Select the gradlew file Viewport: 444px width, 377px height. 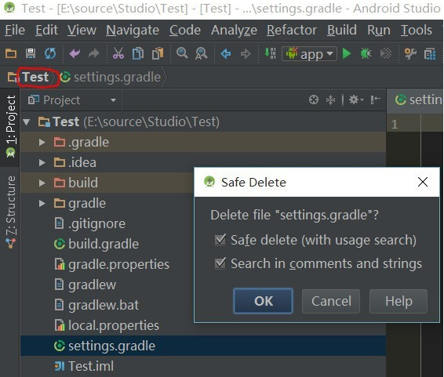tap(85, 285)
